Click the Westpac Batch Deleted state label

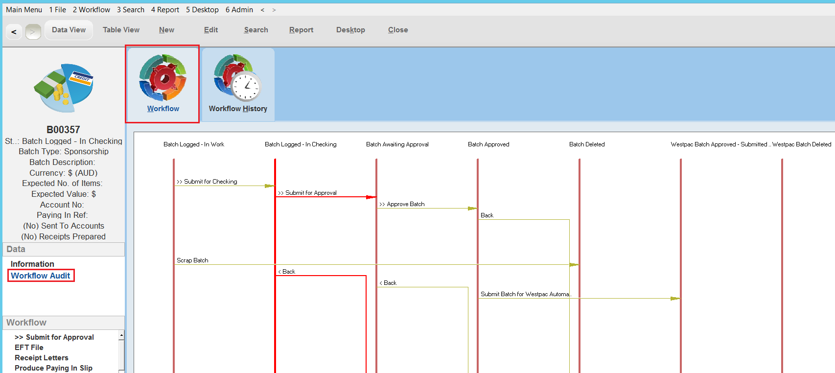tap(802, 144)
